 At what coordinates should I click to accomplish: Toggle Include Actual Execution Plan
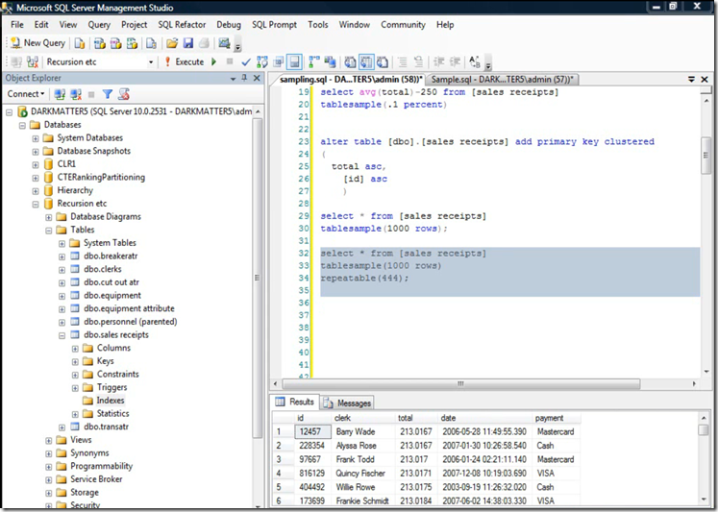coord(314,61)
